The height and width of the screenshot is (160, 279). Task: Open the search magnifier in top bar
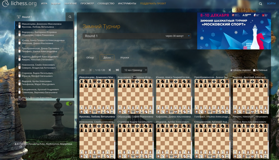261,4
